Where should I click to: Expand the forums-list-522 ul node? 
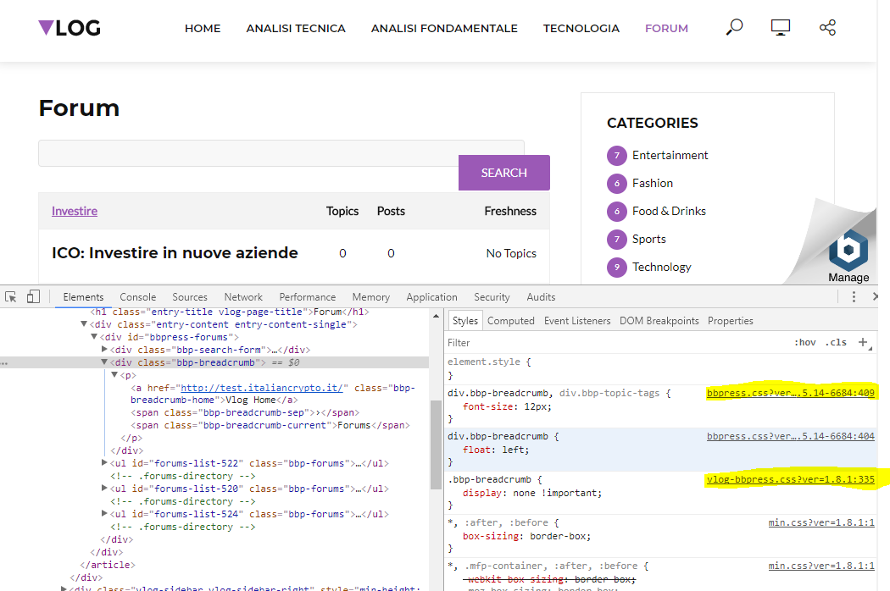coord(104,463)
